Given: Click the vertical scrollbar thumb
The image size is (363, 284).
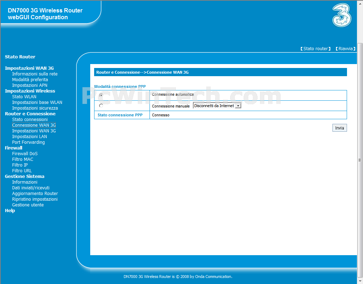Looking at the screenshot, I should tap(360, 160).
